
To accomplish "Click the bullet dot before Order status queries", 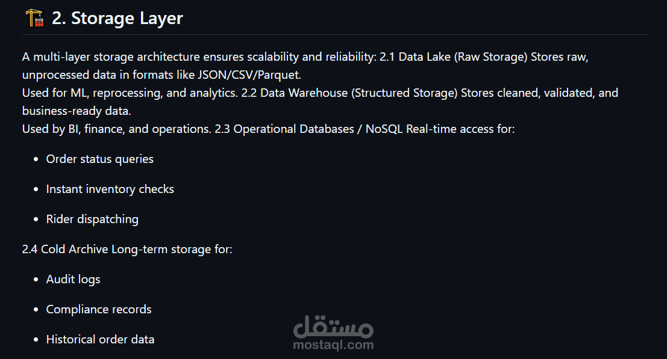I will (x=34, y=159).
